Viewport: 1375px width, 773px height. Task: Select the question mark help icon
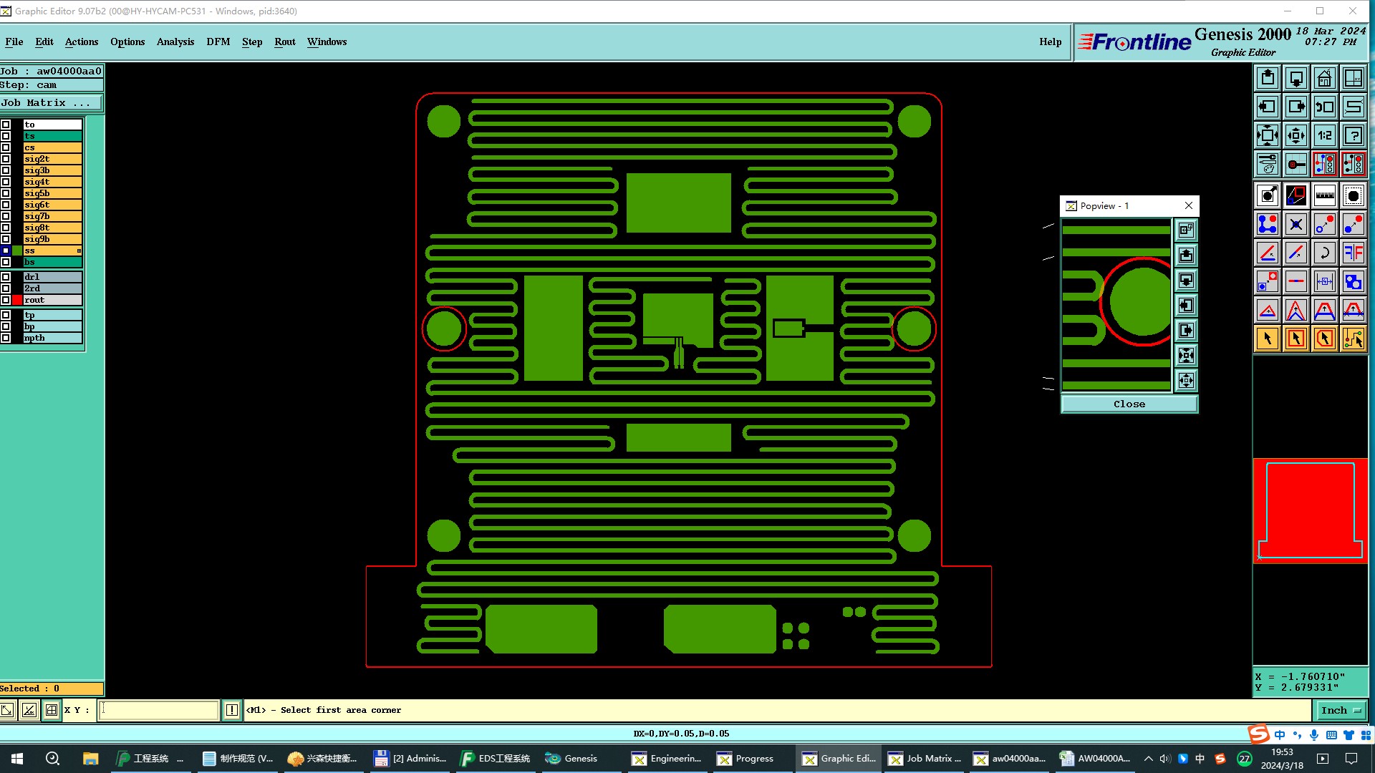(1353, 135)
